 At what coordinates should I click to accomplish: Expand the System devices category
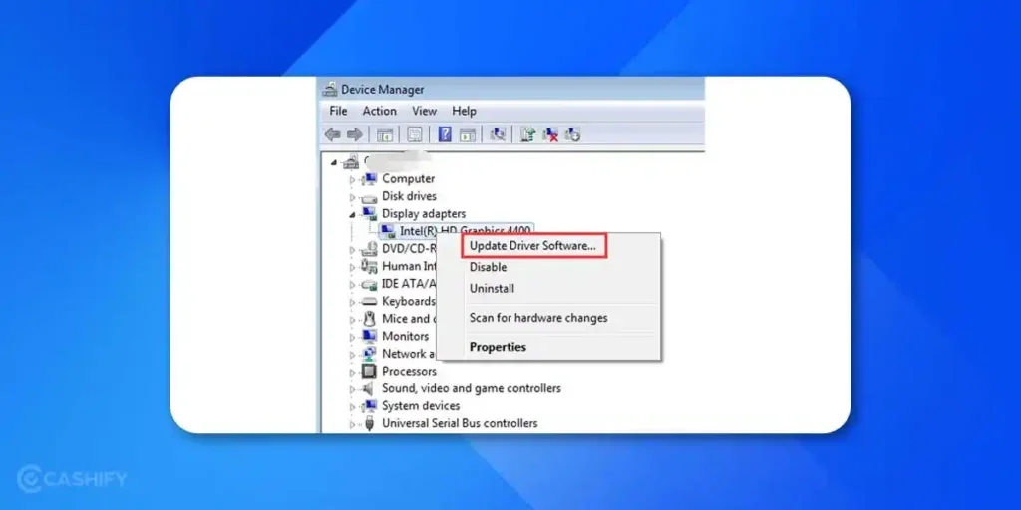point(353,407)
